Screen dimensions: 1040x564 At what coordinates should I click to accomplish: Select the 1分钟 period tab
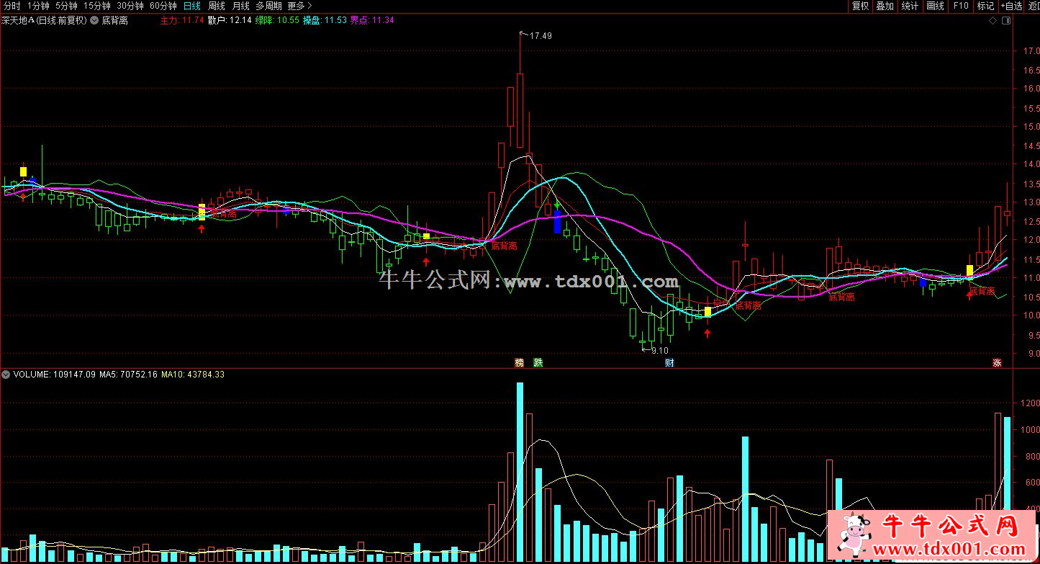tap(37, 6)
